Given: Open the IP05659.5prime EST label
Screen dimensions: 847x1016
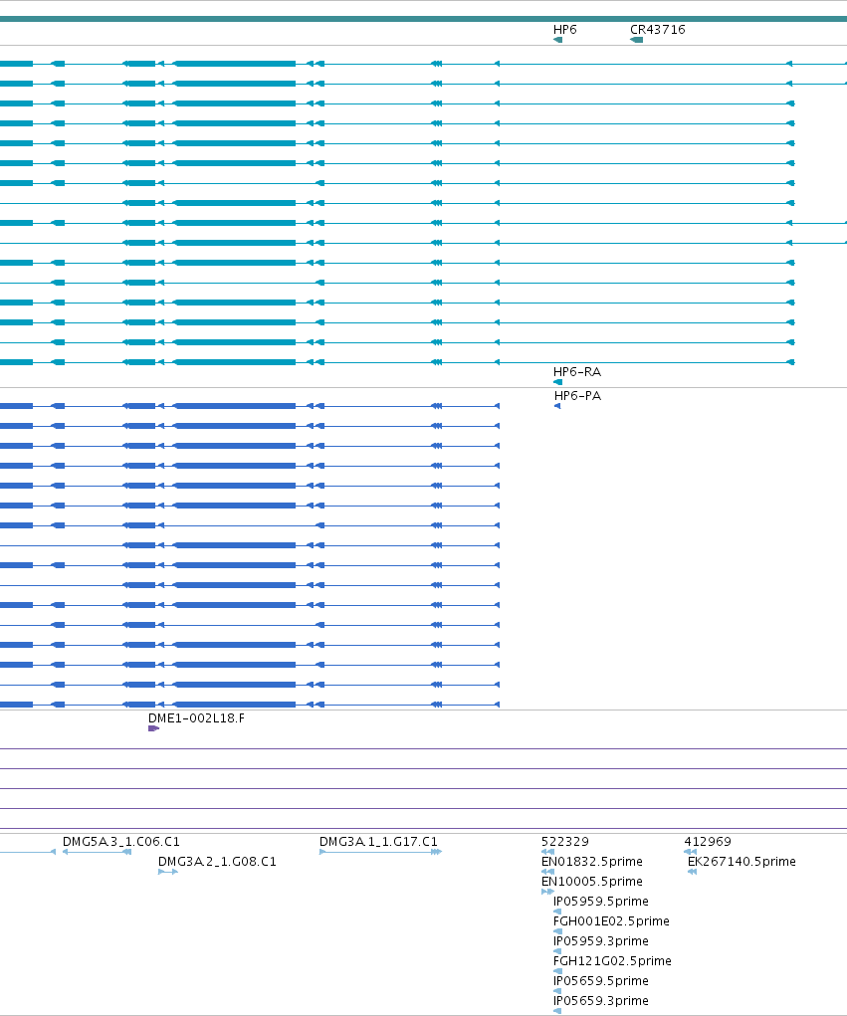Looking at the screenshot, I should point(601,981).
